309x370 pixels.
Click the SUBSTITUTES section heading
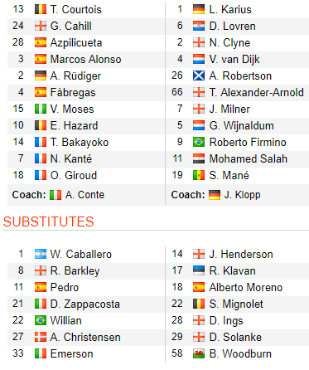pyautogui.click(x=48, y=222)
